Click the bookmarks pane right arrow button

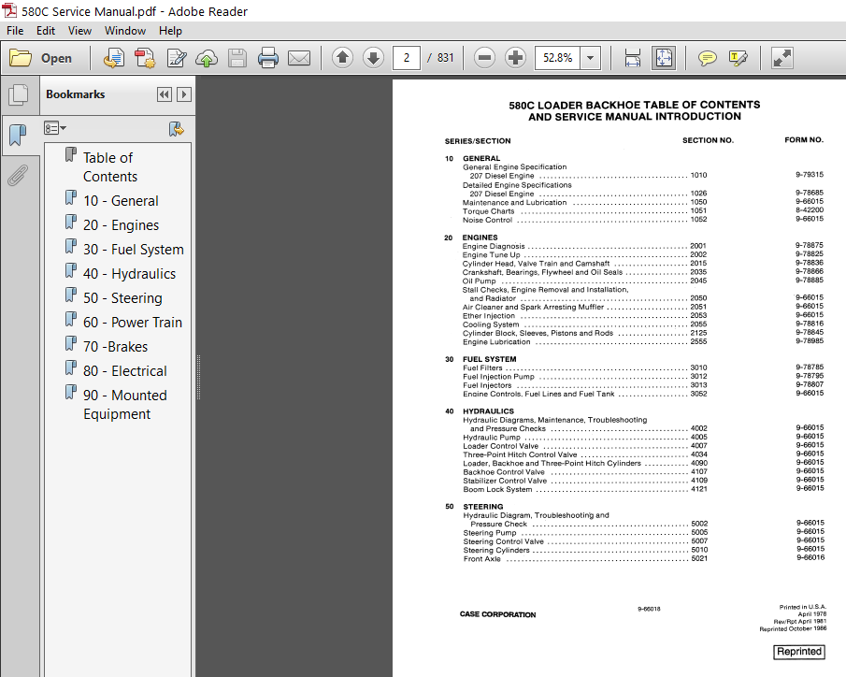183,94
